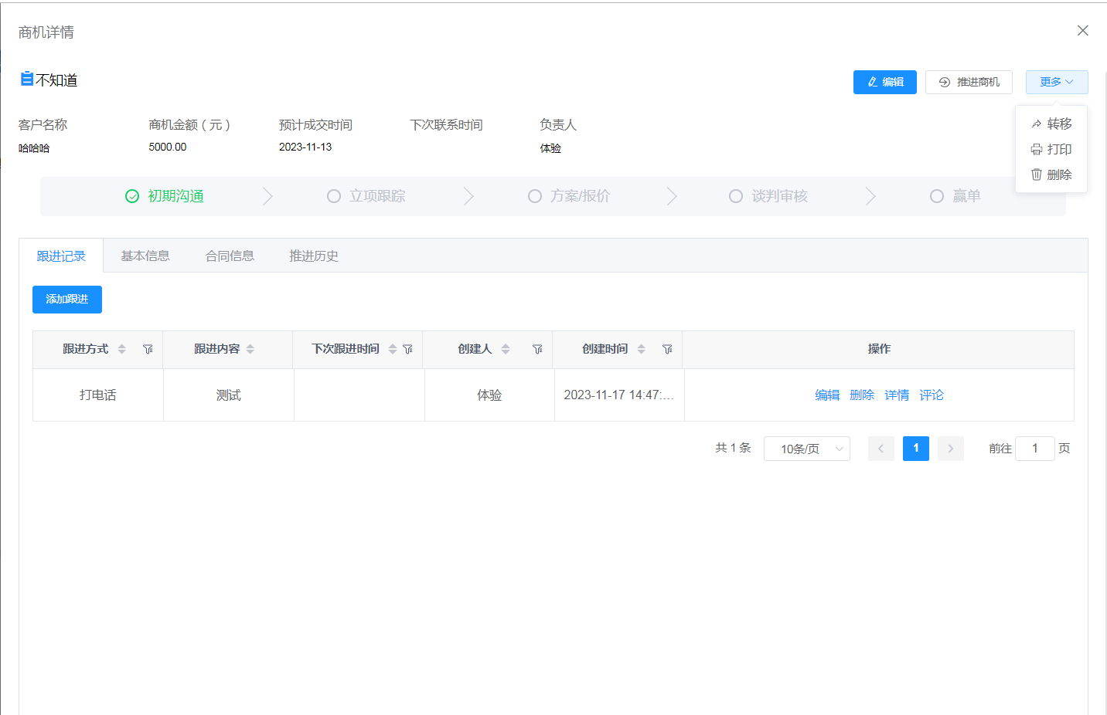This screenshot has height=715, width=1107.
Task: Click the filter icon in 下次跟进时间 column
Action: tap(407, 350)
